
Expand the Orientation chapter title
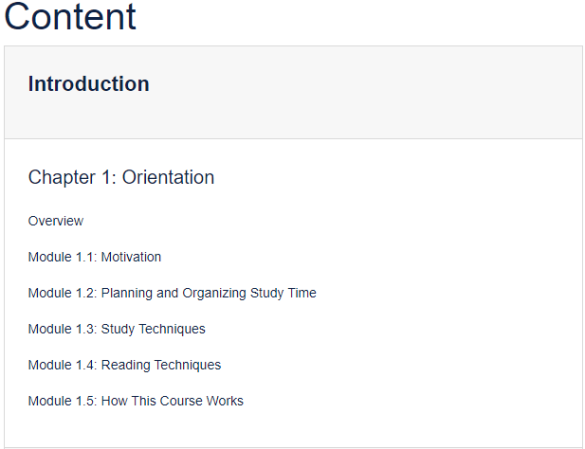pos(121,177)
